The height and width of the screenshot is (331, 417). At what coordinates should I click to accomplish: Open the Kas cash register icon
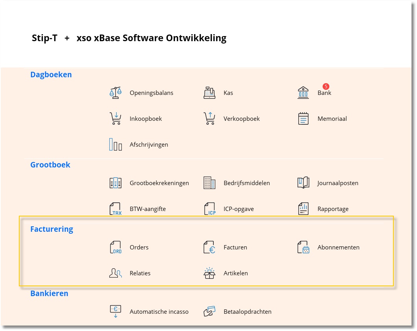click(x=209, y=93)
